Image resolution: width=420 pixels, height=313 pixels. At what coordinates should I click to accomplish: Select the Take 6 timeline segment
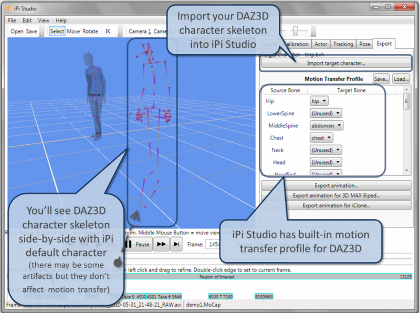coord(164,296)
